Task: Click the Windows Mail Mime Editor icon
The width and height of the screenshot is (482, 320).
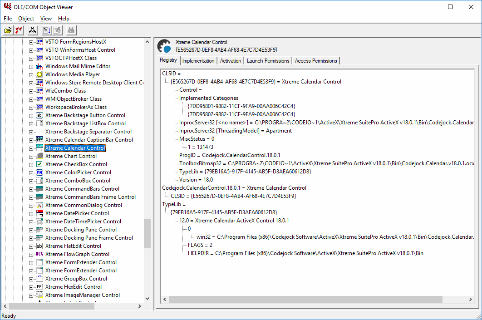Action: [39, 66]
